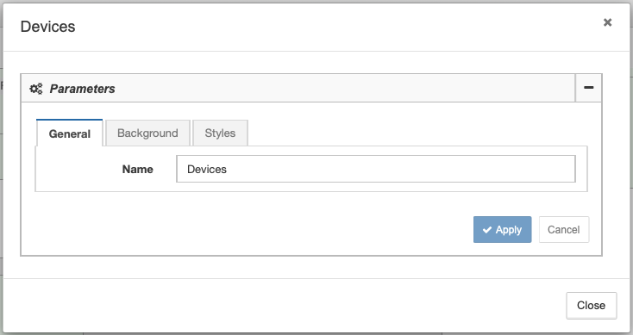633x335 pixels.
Task: Click the Apply button
Action: pyautogui.click(x=502, y=229)
